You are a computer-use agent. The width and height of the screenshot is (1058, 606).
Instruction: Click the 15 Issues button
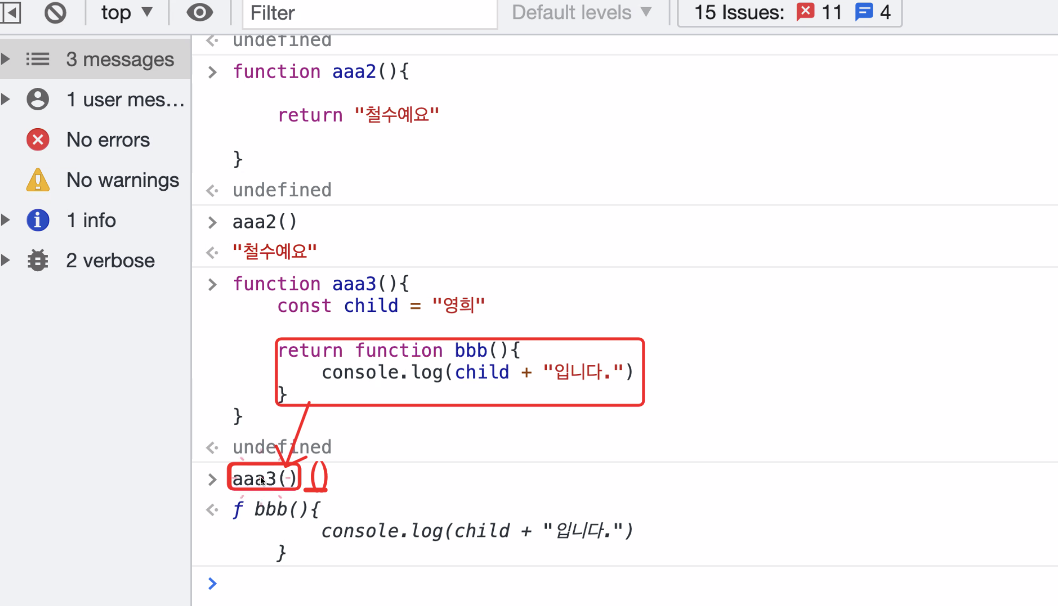tap(739, 12)
